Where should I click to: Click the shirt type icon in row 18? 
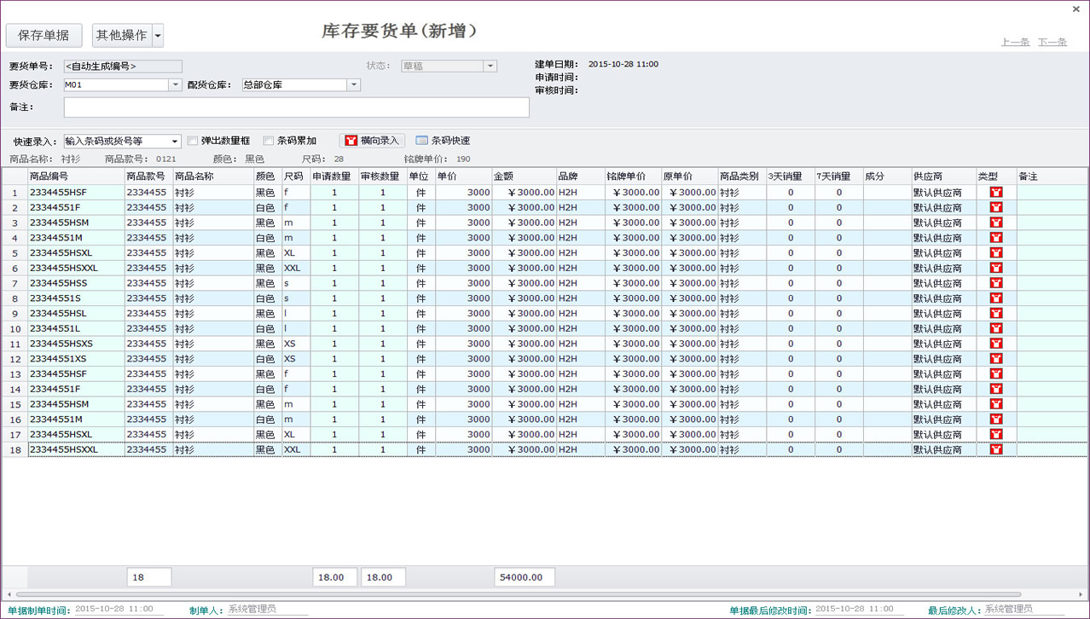995,450
